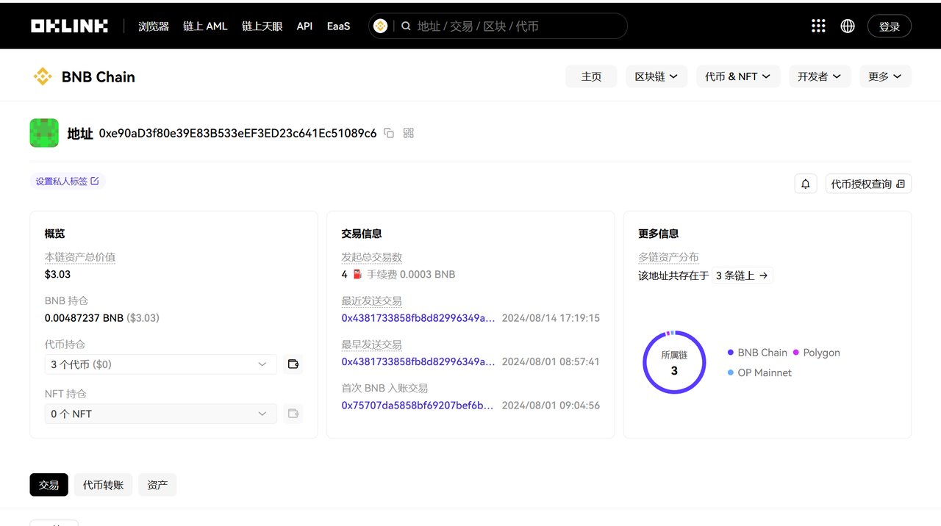Click the BNB Chain logo icon
This screenshot has height=526, width=941.
[x=43, y=76]
